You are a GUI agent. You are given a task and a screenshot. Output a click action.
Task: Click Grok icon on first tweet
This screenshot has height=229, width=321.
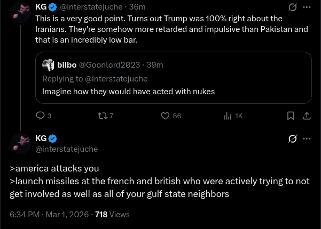(x=293, y=7)
